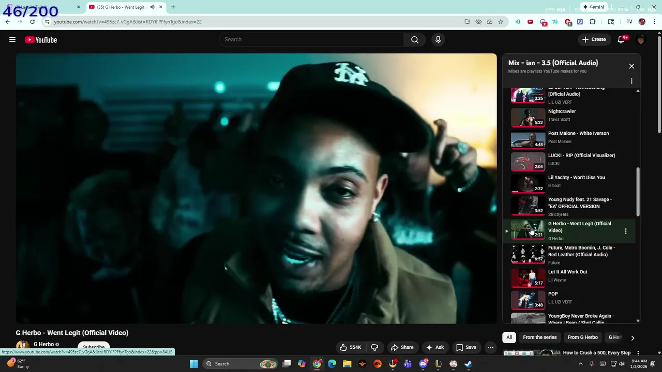
Task: Open Steam from the taskbar
Action: coord(468,364)
